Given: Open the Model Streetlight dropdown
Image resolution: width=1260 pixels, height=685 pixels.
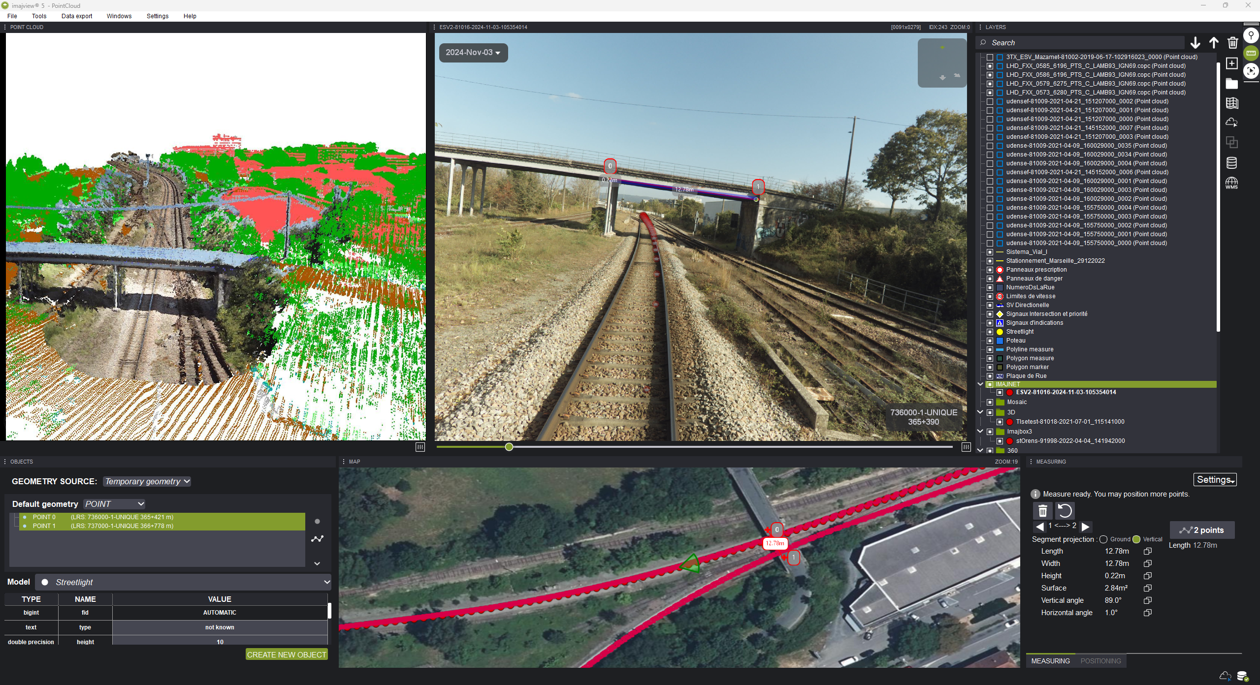Looking at the screenshot, I should (x=183, y=582).
